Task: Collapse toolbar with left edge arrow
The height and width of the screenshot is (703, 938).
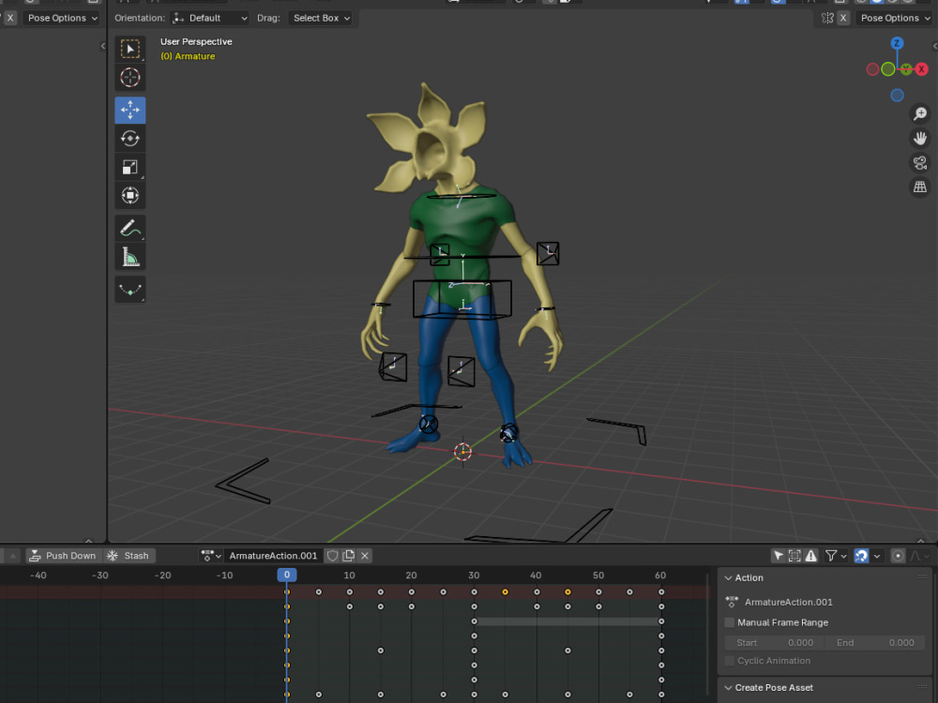Action: point(103,46)
